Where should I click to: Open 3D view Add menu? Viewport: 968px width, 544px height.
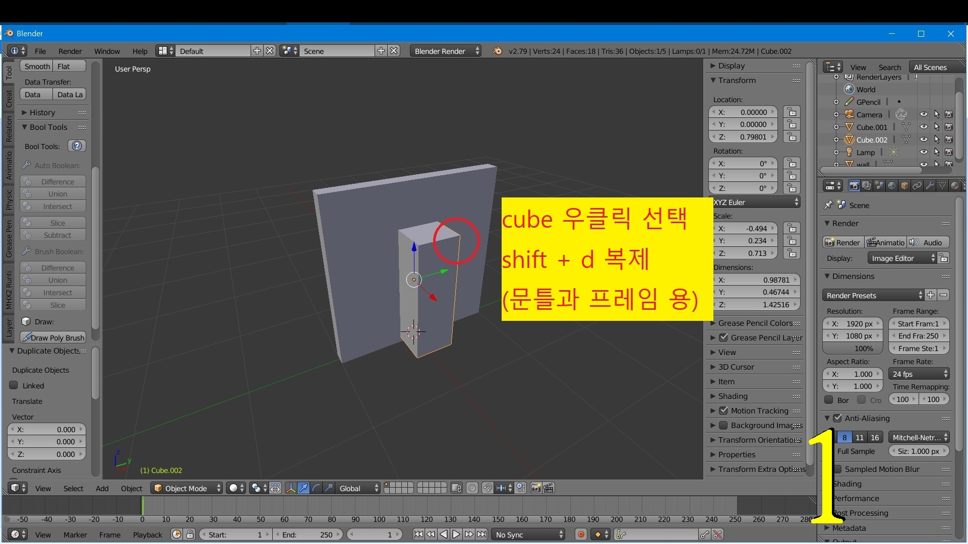102,488
